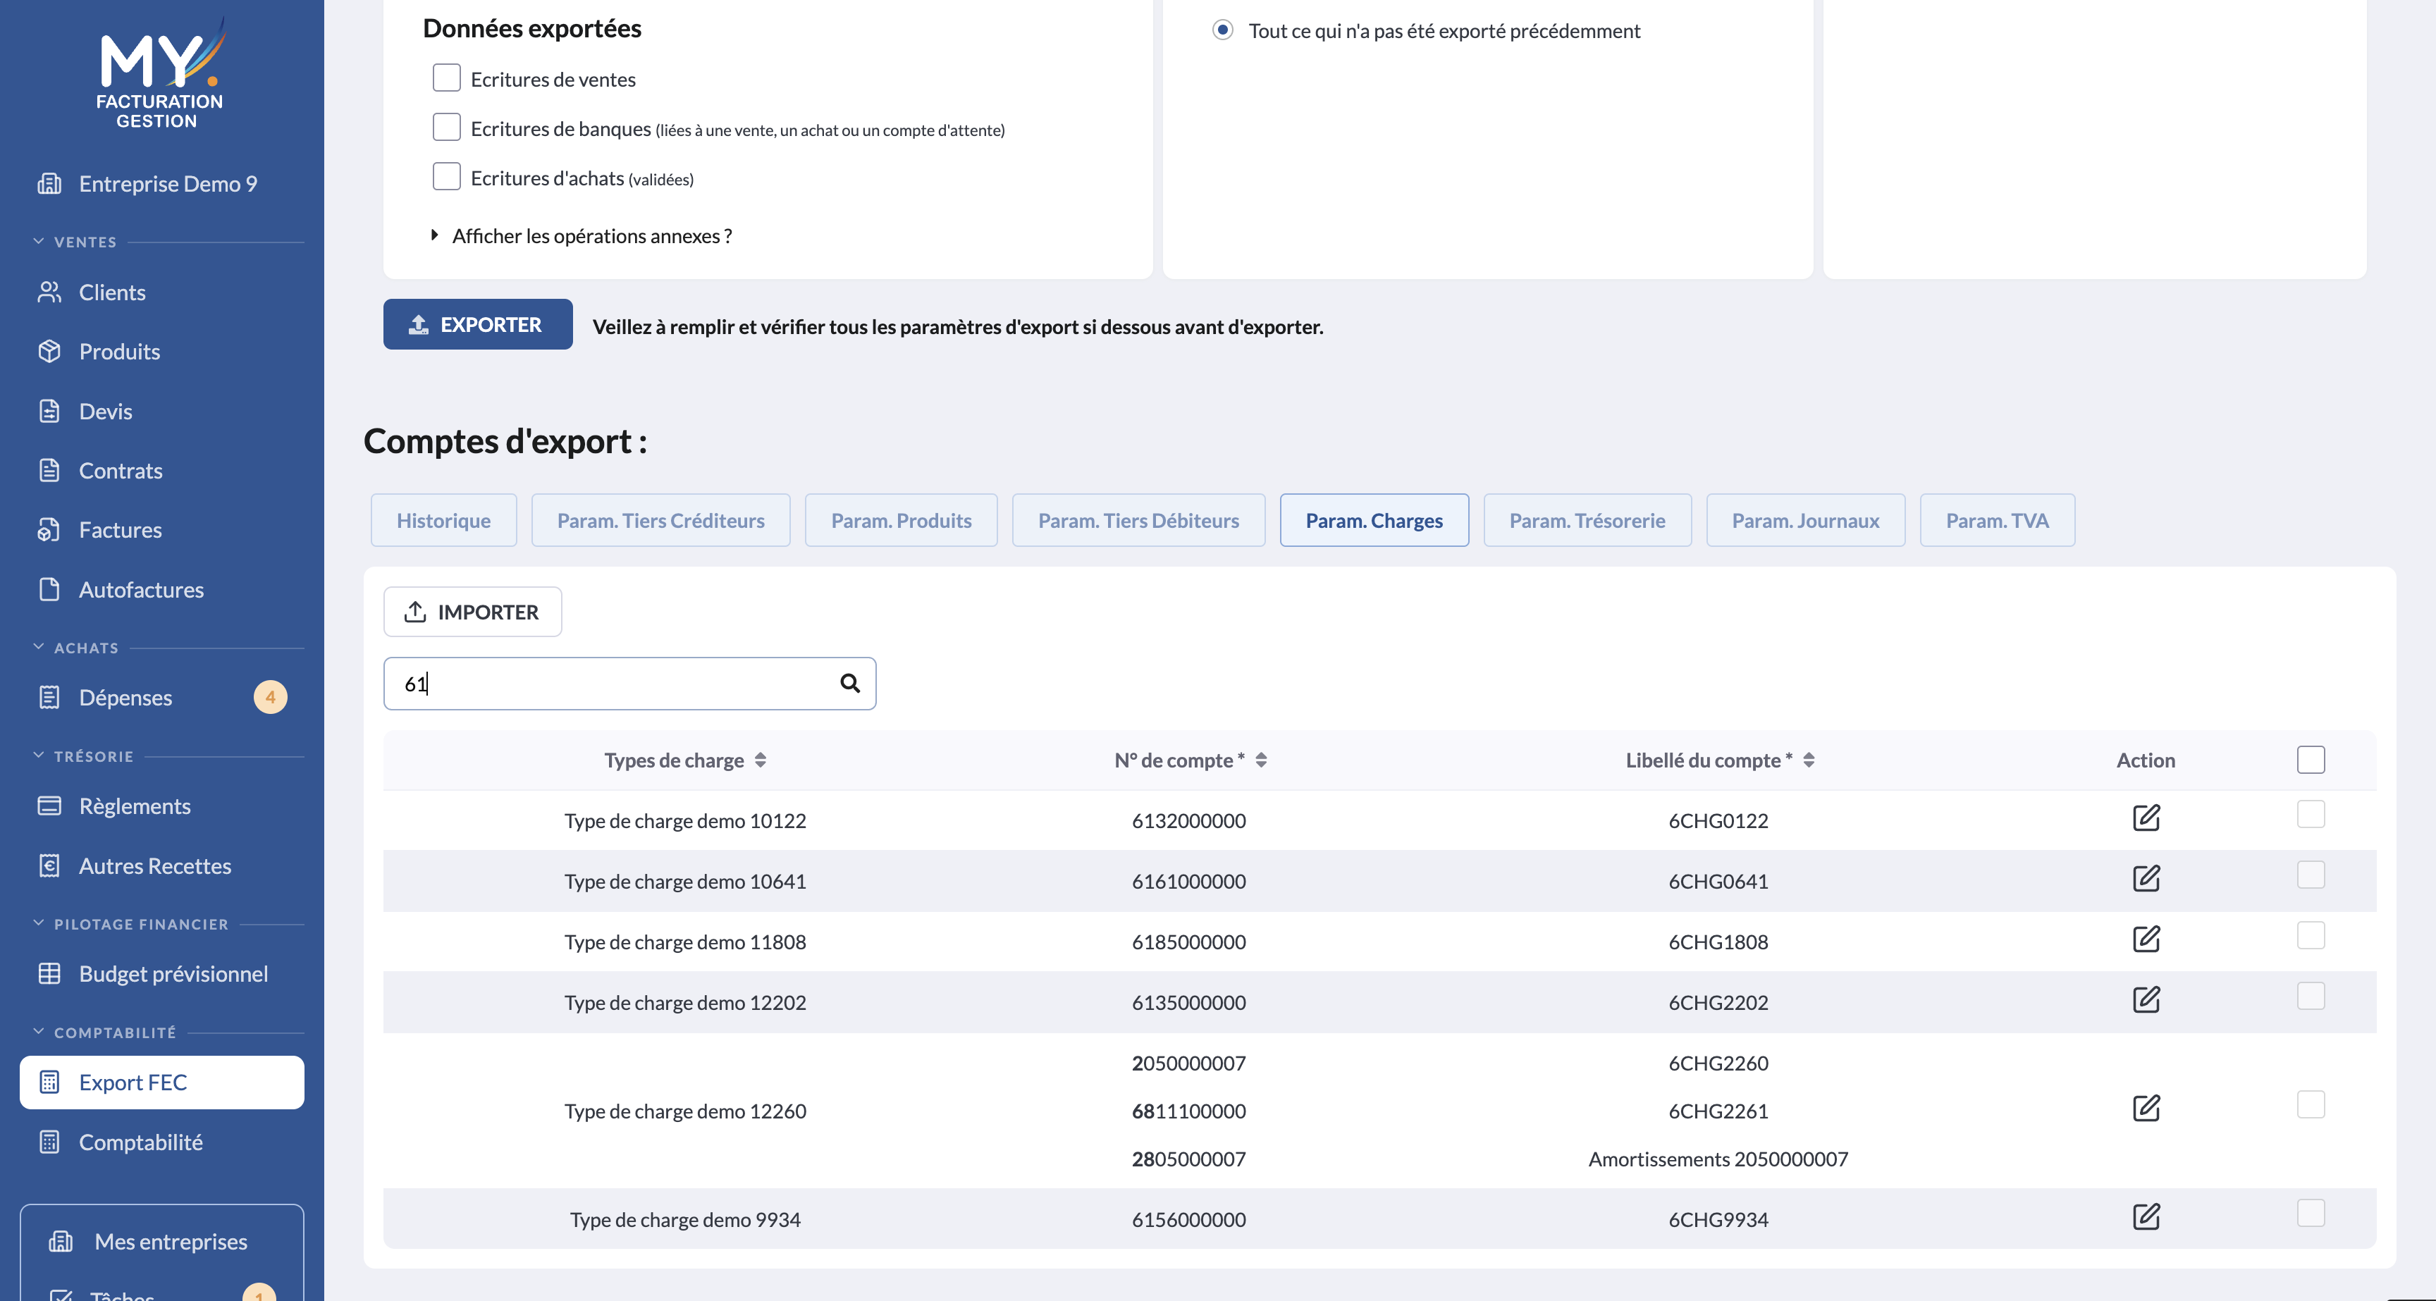Collapse the COMPTABILITÉ sidebar section

[39, 1032]
